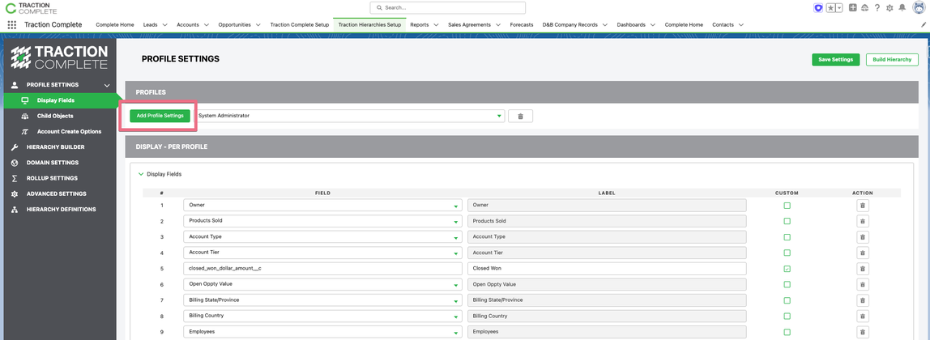The image size is (930, 340).
Task: Click the closed_won_dollar_amount__c field input
Action: pyautogui.click(x=322, y=268)
